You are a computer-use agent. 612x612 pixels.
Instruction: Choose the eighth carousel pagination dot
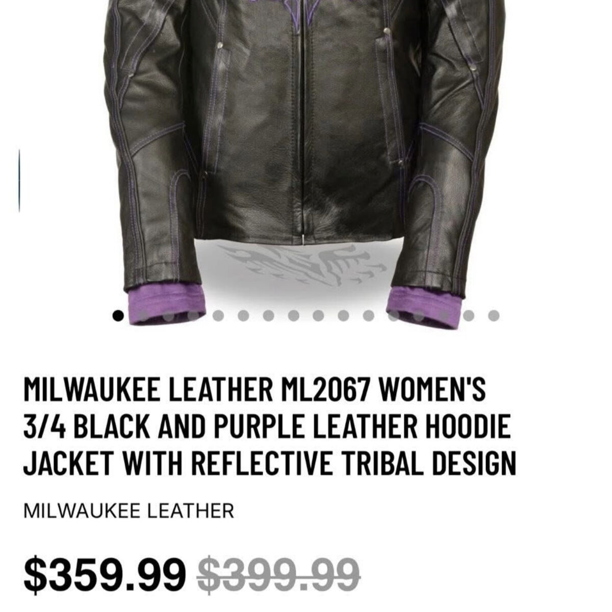click(x=293, y=316)
